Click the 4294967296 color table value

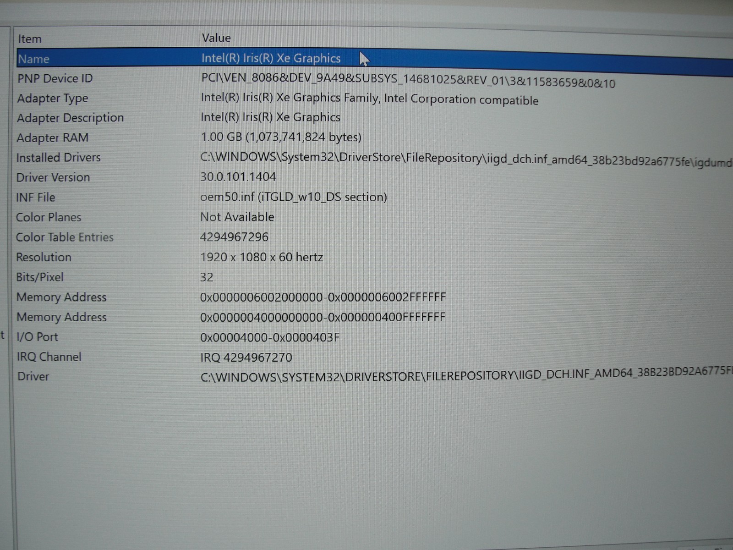coord(234,237)
